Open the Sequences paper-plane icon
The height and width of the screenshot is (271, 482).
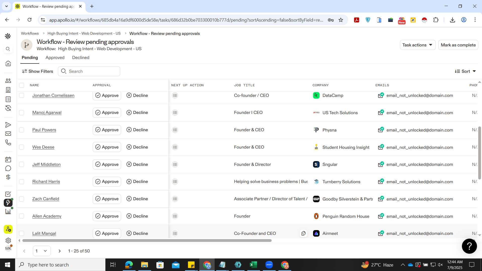(8, 125)
